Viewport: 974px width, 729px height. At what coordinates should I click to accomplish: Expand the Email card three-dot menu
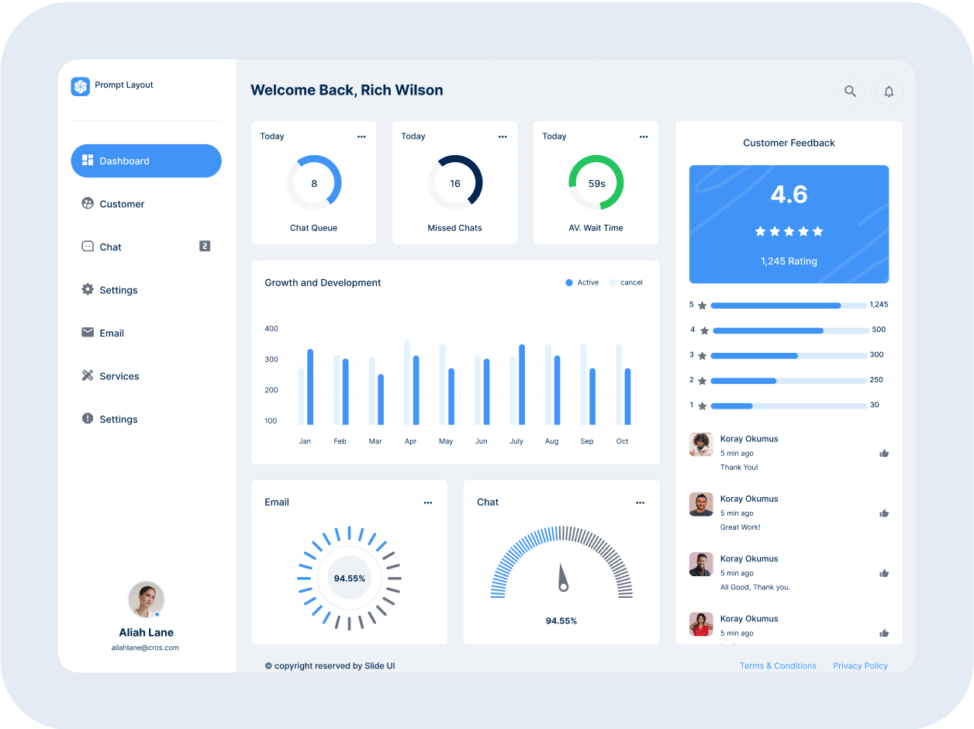427,503
